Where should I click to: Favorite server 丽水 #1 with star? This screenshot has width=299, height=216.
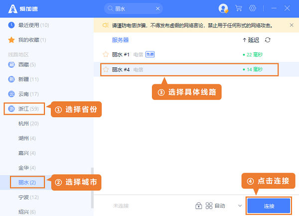pos(106,54)
